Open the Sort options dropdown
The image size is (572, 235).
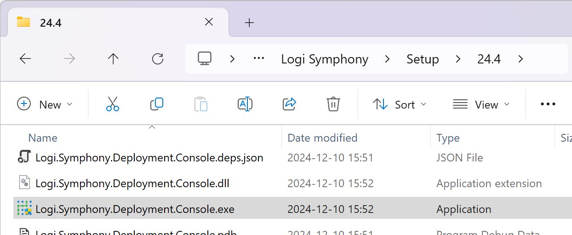(400, 104)
